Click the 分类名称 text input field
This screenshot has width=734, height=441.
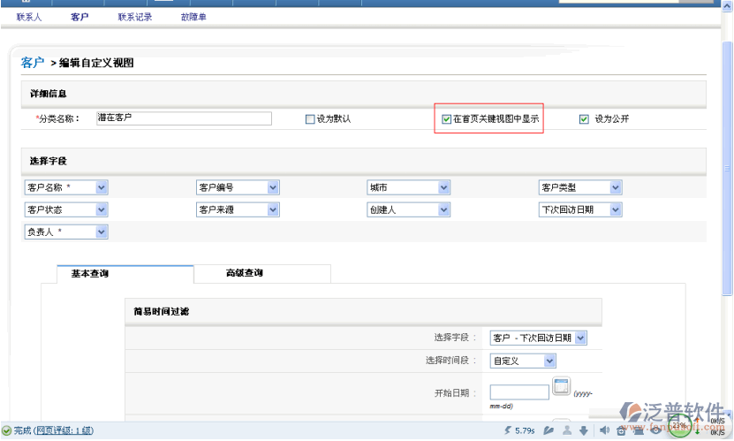pyautogui.click(x=183, y=118)
